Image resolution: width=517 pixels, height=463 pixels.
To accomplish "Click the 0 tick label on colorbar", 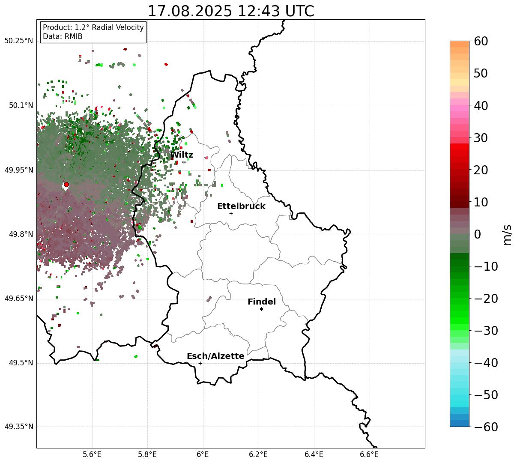I will [x=477, y=234].
